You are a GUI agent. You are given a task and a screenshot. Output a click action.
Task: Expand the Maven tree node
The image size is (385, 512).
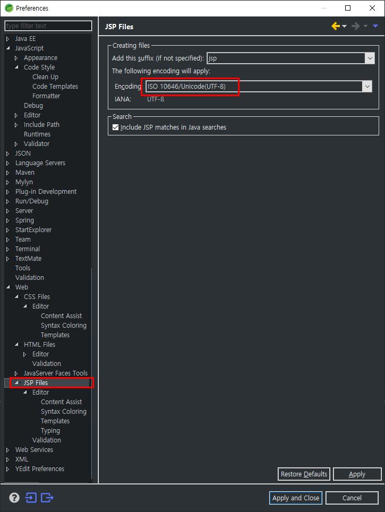pos(8,173)
